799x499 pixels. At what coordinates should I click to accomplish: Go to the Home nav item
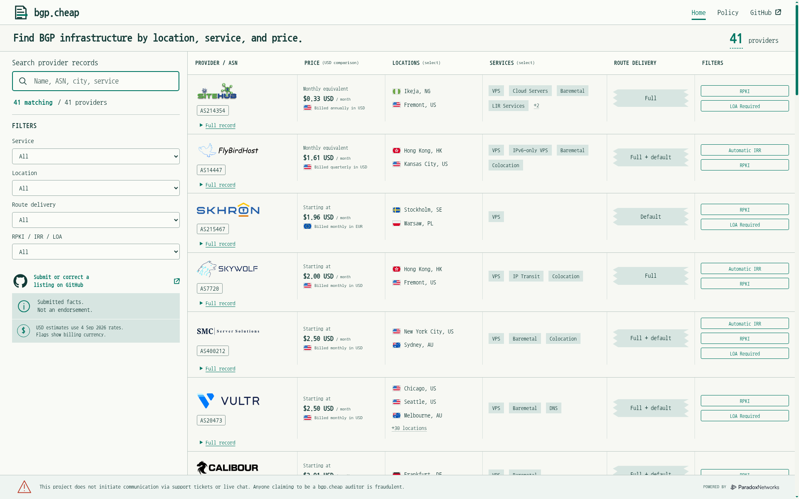[x=698, y=13]
